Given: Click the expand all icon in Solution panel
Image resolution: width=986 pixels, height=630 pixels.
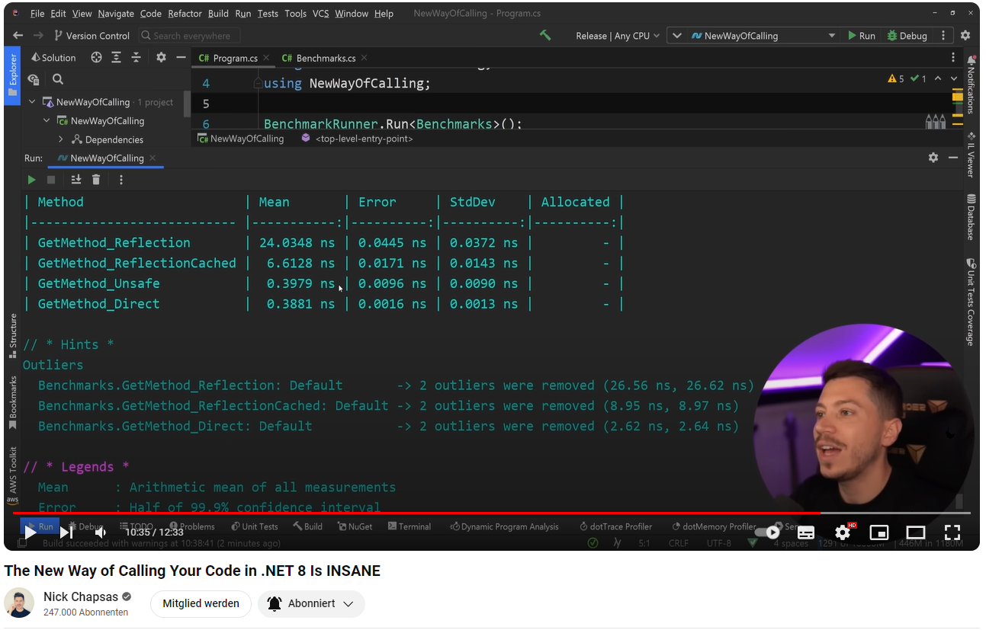Looking at the screenshot, I should point(116,58).
